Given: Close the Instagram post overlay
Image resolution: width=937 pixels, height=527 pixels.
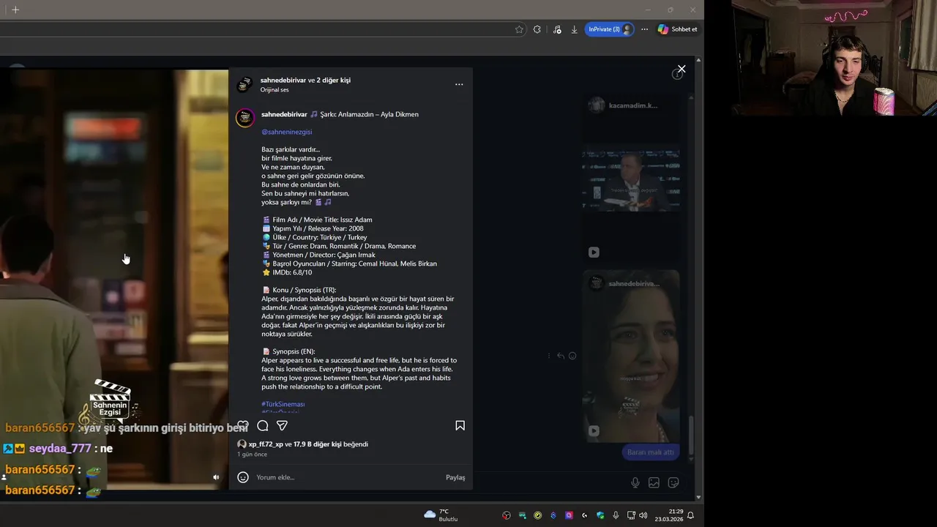Looking at the screenshot, I should point(682,69).
